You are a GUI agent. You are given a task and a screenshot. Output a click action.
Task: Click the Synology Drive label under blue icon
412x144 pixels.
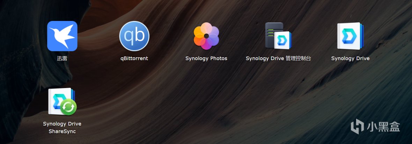(350, 58)
